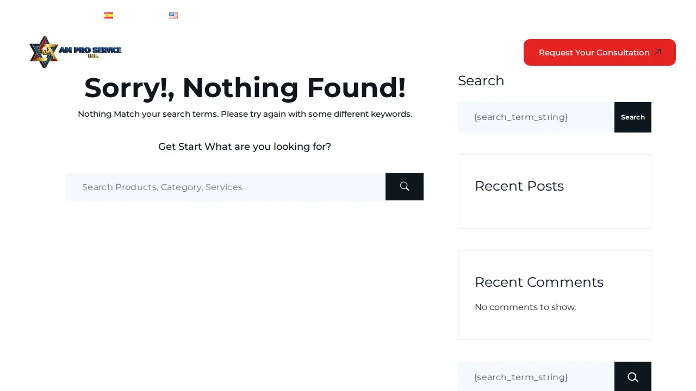Click the magnifier search button in bottom sidebar
The width and height of the screenshot is (696, 391).
pyautogui.click(x=633, y=377)
